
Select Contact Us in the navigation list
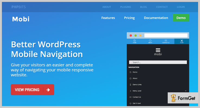coord(137,97)
